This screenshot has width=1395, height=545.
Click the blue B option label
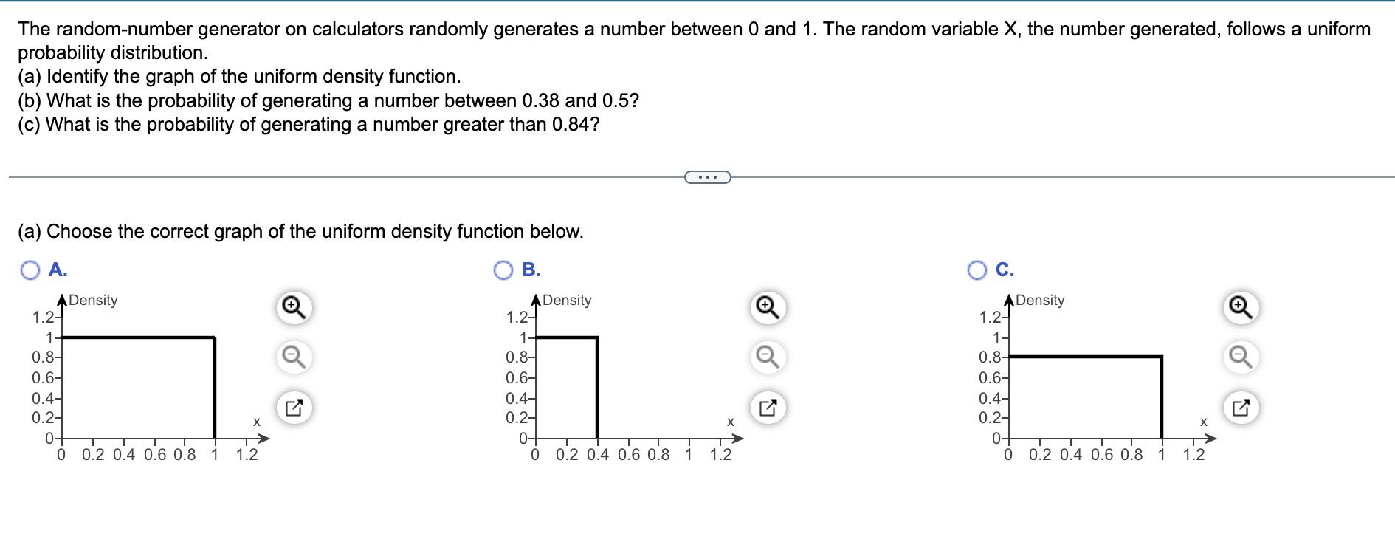(x=531, y=270)
